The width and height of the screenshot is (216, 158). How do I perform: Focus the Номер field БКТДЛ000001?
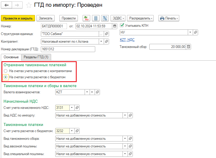pyautogui.click(x=54, y=26)
